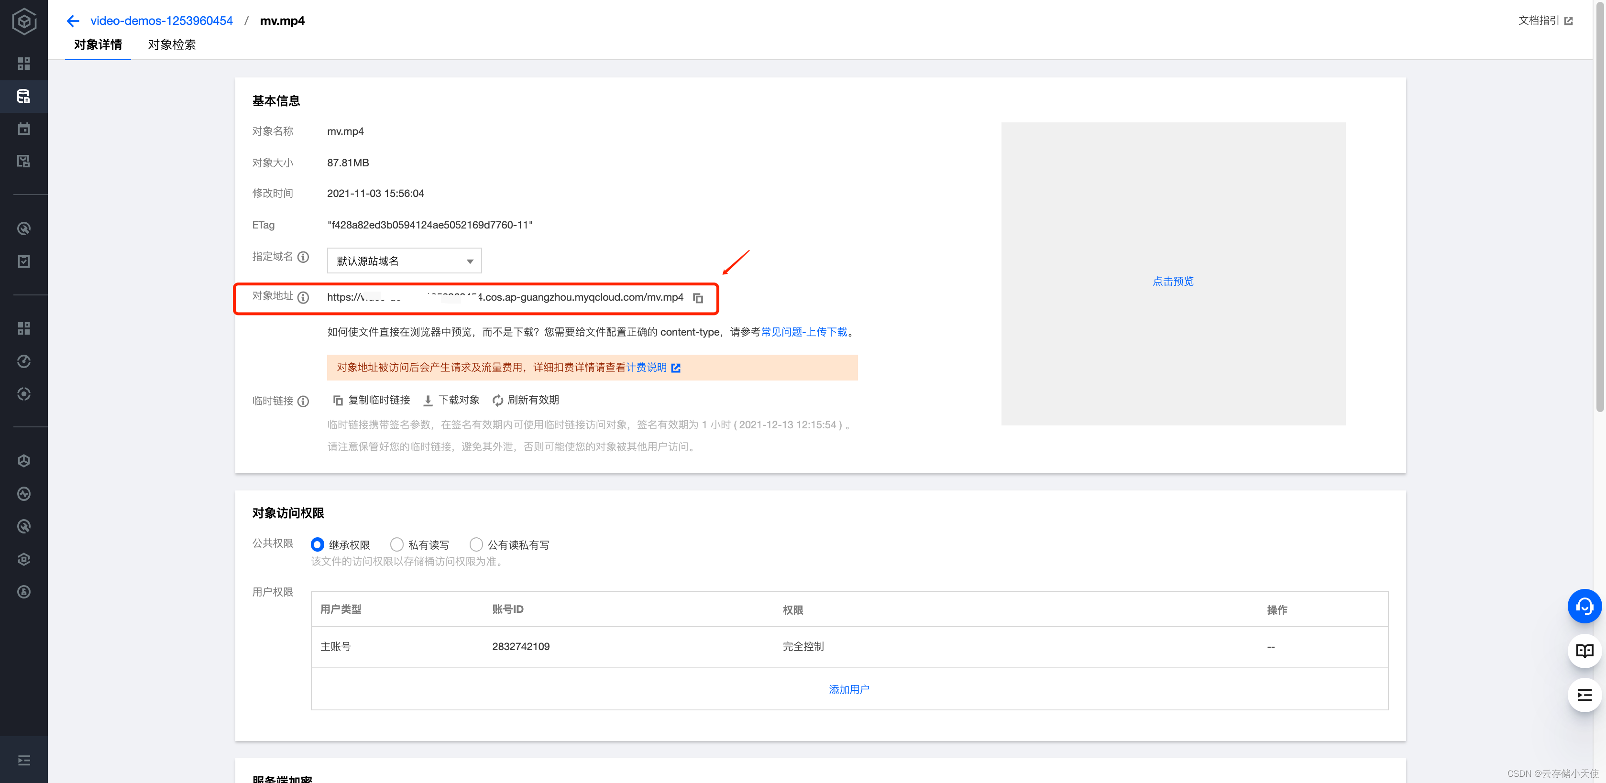
Task: Select the 对象详情 tab
Action: (x=98, y=45)
